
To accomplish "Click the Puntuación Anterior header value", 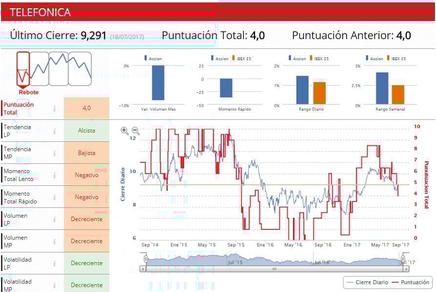I will (x=403, y=35).
